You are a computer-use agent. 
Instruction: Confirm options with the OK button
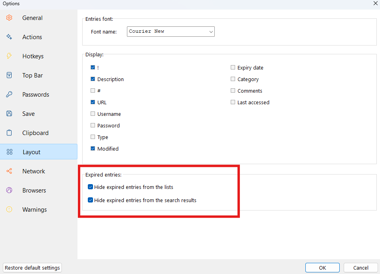click(323, 268)
